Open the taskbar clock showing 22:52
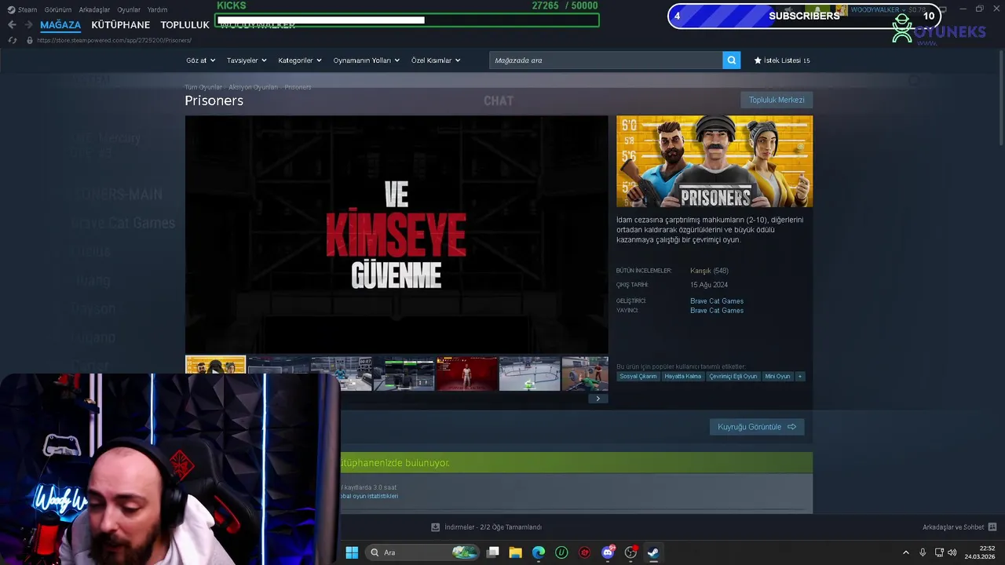This screenshot has width=1005, height=565. coord(981,552)
